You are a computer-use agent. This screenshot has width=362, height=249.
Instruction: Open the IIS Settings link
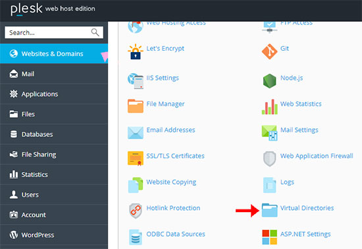coord(163,78)
